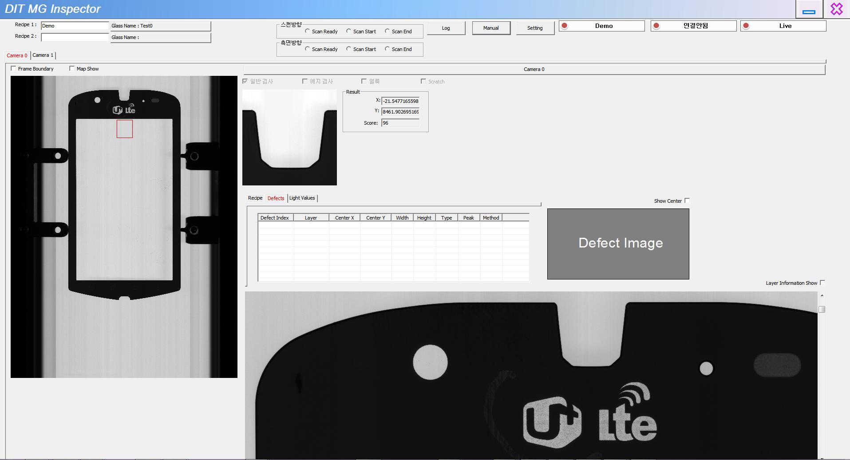The height and width of the screenshot is (460, 850).
Task: Click the Camera 0 header bar
Action: [534, 69]
